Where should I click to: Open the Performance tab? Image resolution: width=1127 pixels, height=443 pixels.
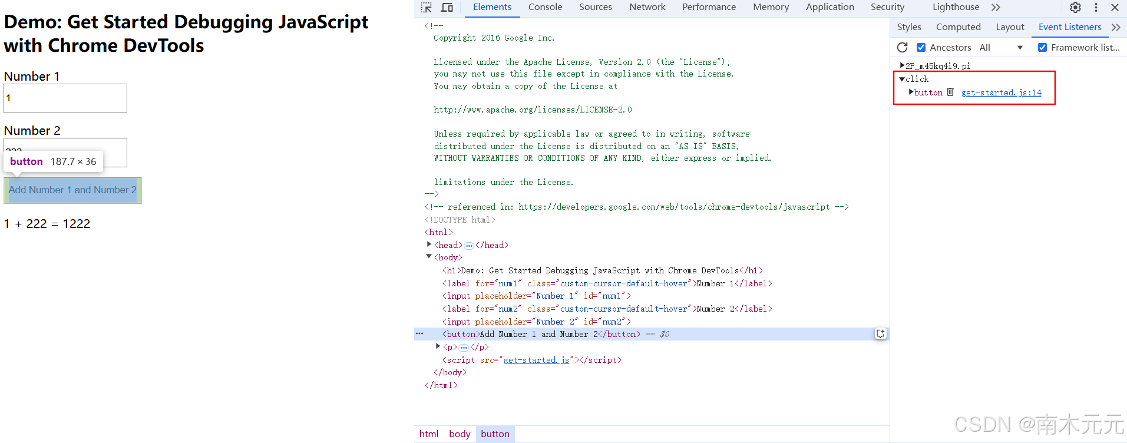[x=709, y=7]
